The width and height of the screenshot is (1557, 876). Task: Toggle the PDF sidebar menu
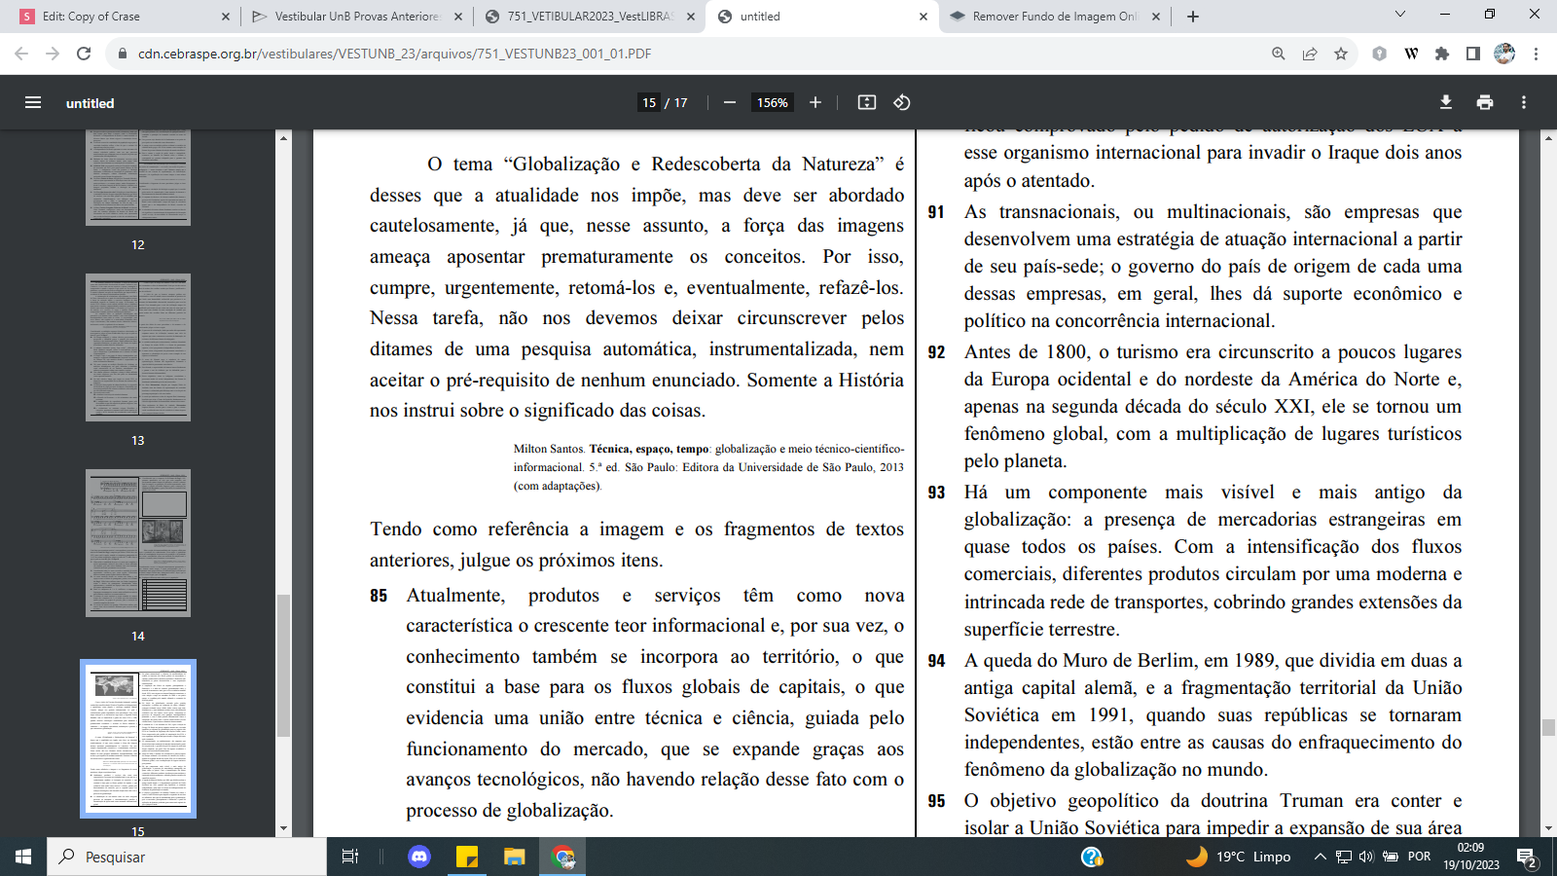tap(33, 102)
